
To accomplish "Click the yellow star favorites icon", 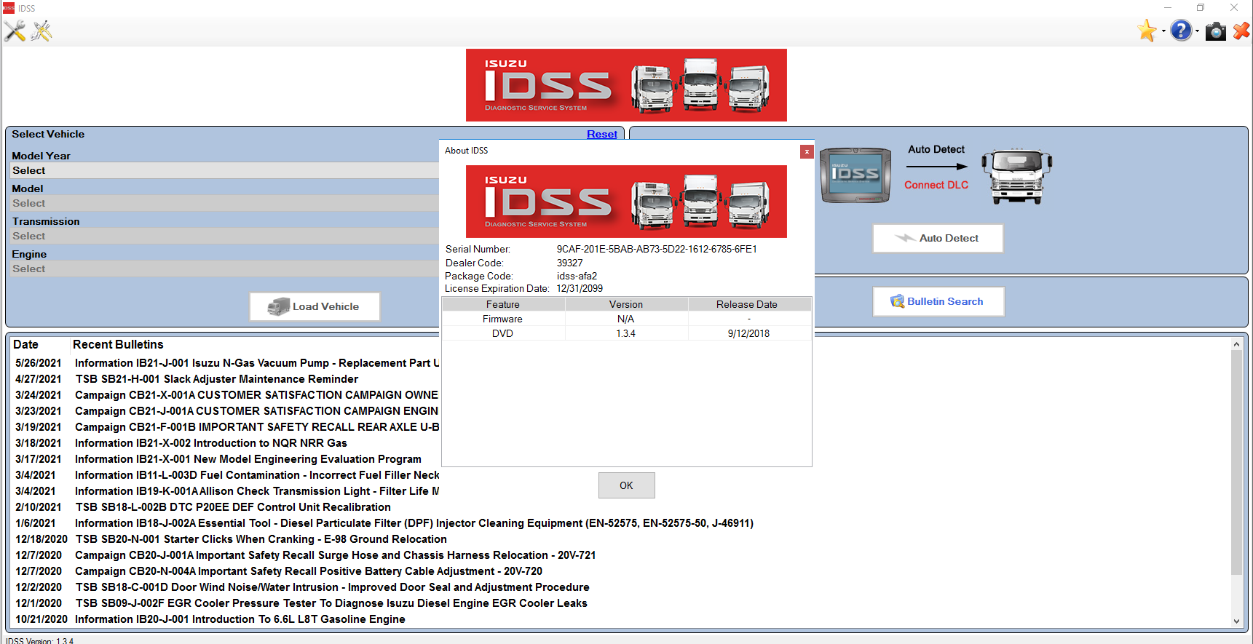I will pyautogui.click(x=1147, y=31).
